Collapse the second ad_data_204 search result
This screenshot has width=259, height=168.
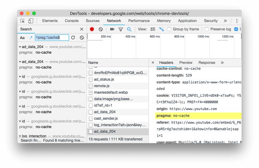click(20, 62)
